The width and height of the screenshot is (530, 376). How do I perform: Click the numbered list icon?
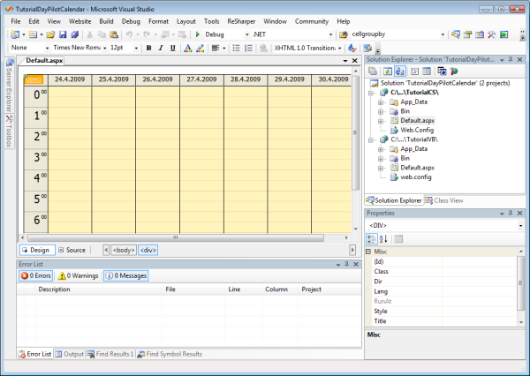pyautogui.click(x=248, y=48)
